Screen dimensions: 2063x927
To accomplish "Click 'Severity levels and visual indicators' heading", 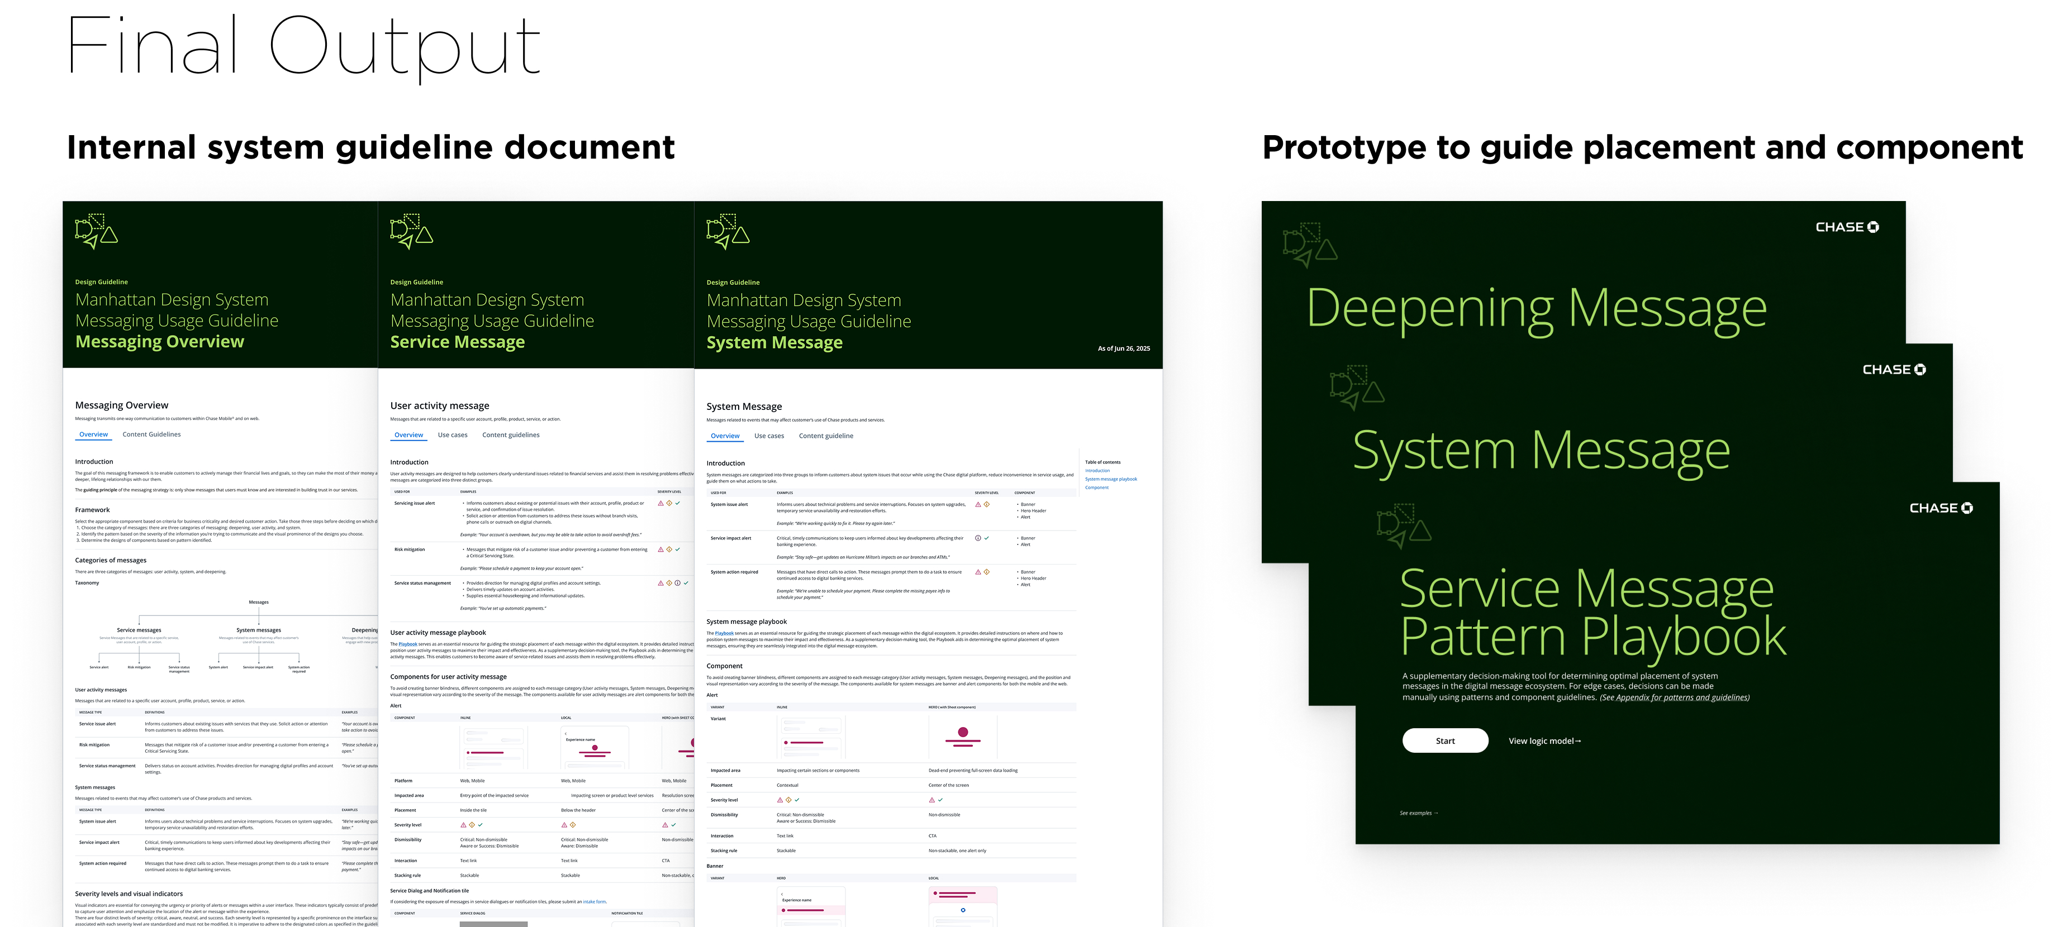I will [129, 894].
